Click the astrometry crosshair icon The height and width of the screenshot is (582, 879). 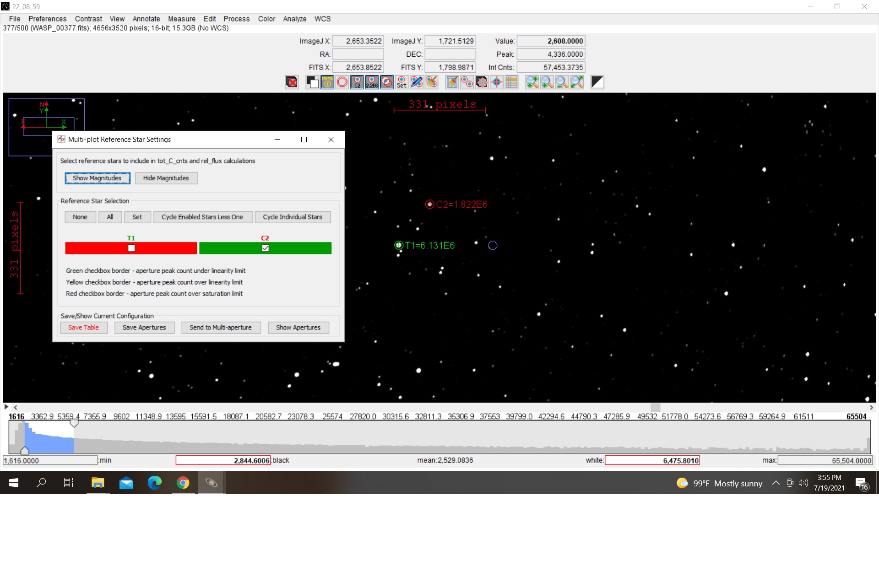(497, 82)
